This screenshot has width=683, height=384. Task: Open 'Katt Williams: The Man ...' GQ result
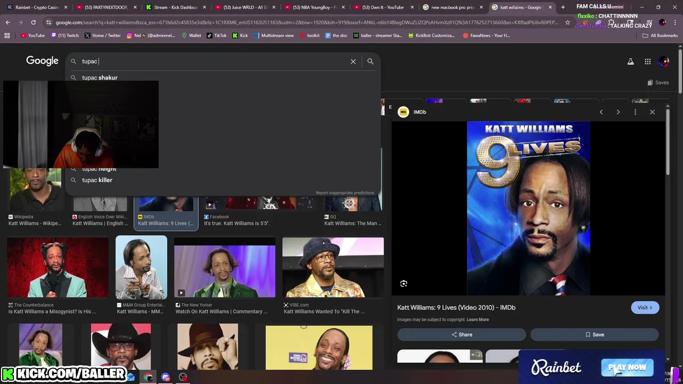(353, 223)
